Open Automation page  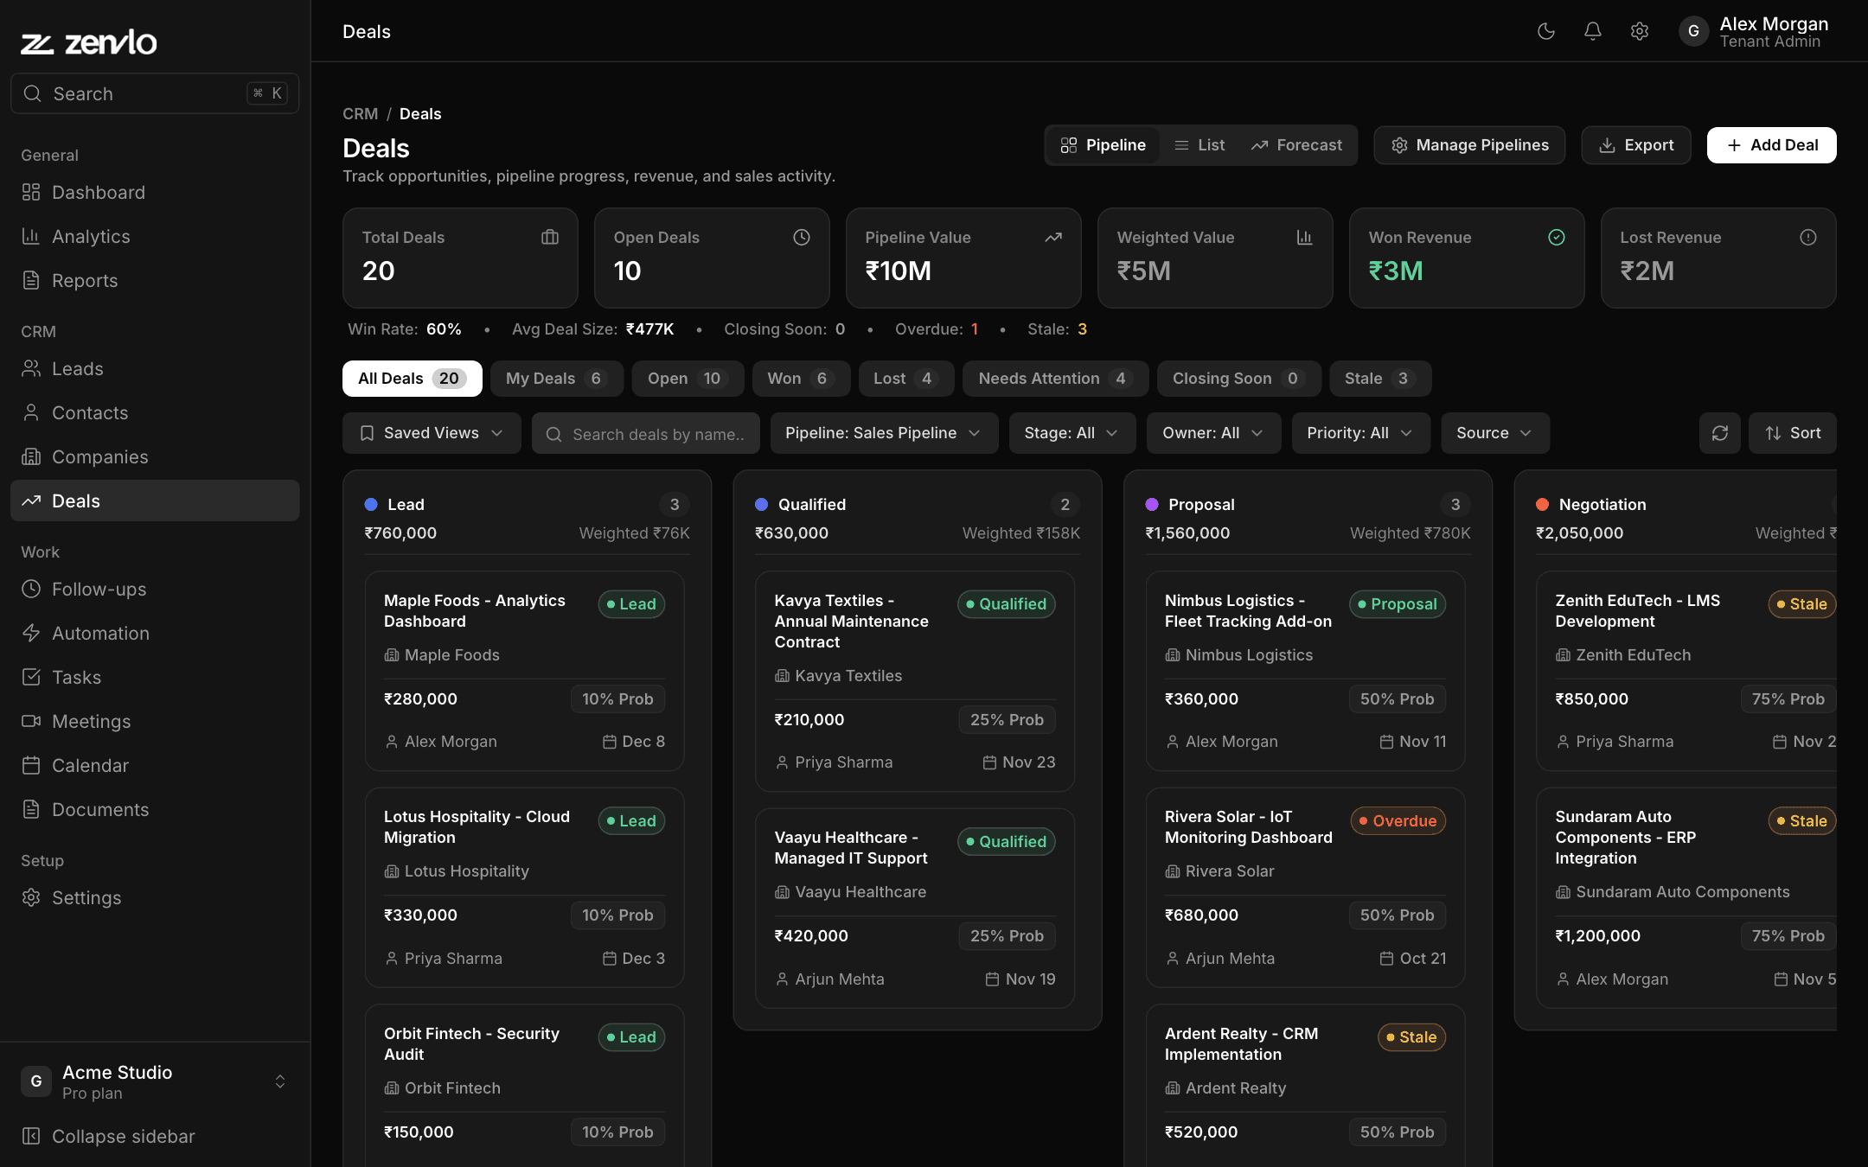(x=155, y=633)
